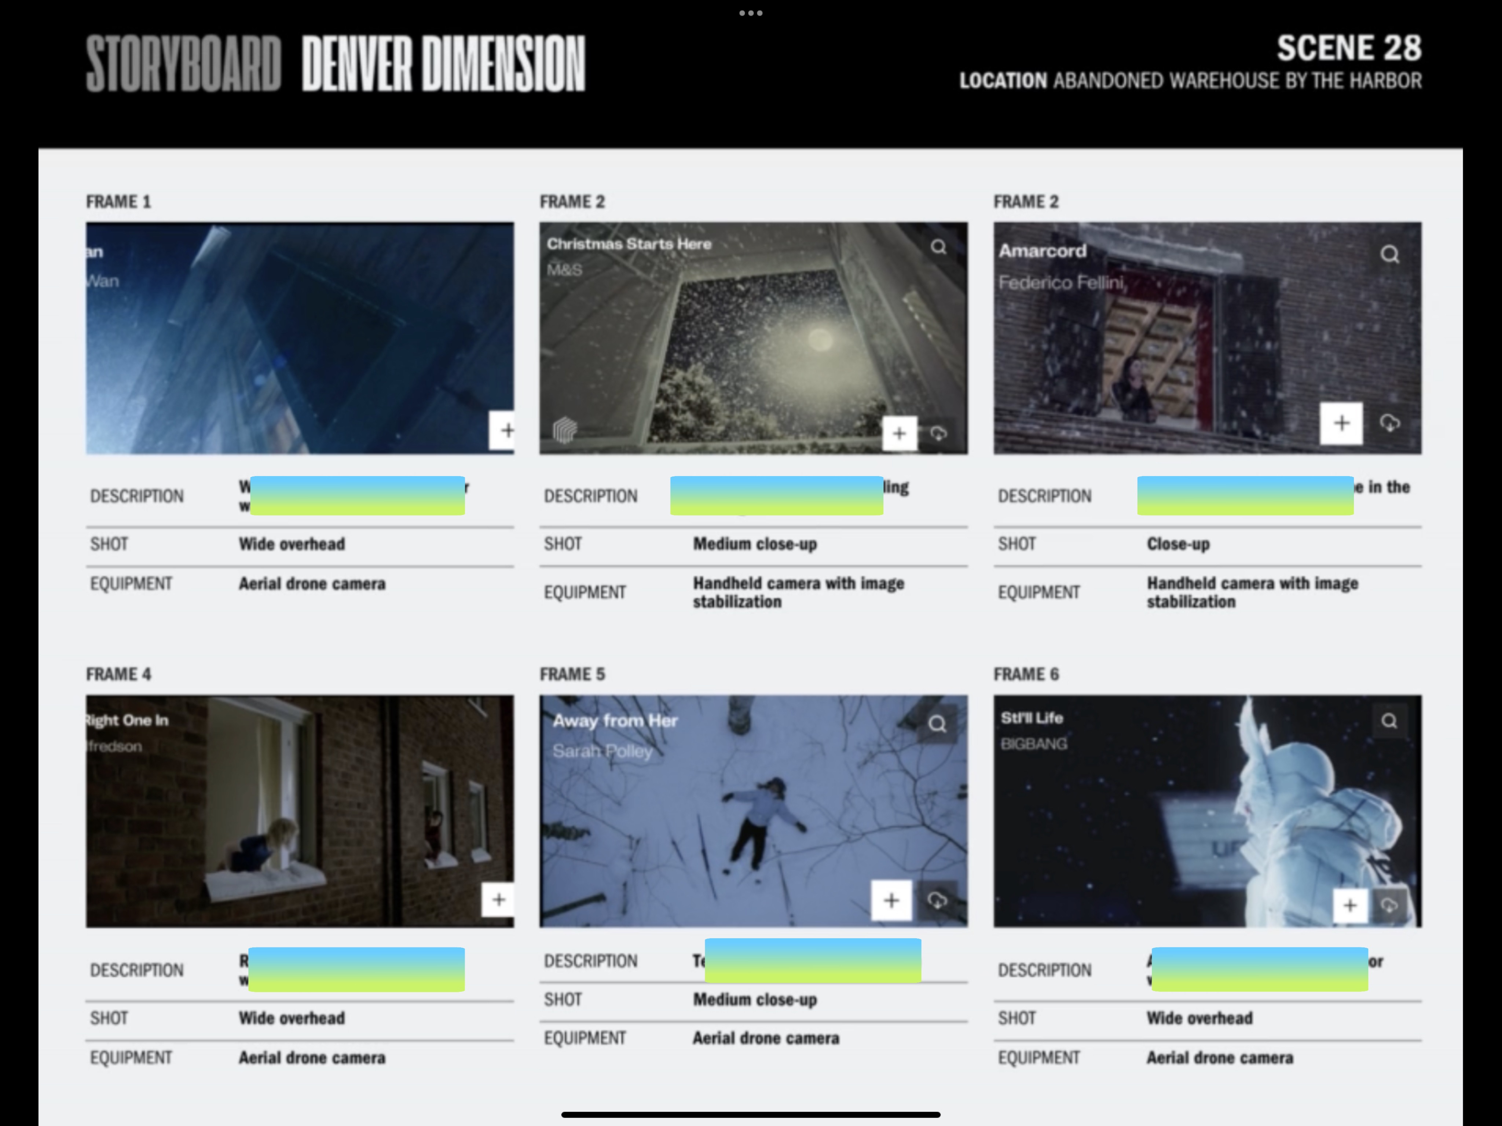Image resolution: width=1502 pixels, height=1126 pixels.
Task: Click magnifier icon on Christmas Starts Here image
Action: pos(938,246)
